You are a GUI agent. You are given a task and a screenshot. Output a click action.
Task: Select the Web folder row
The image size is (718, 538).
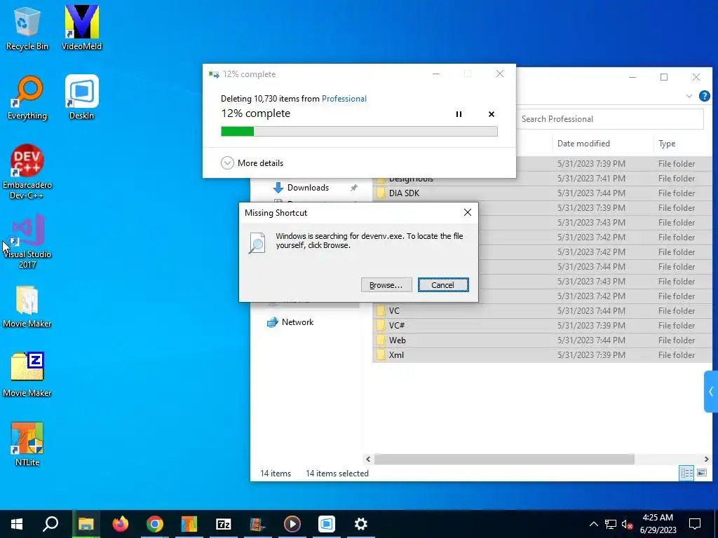pos(543,340)
